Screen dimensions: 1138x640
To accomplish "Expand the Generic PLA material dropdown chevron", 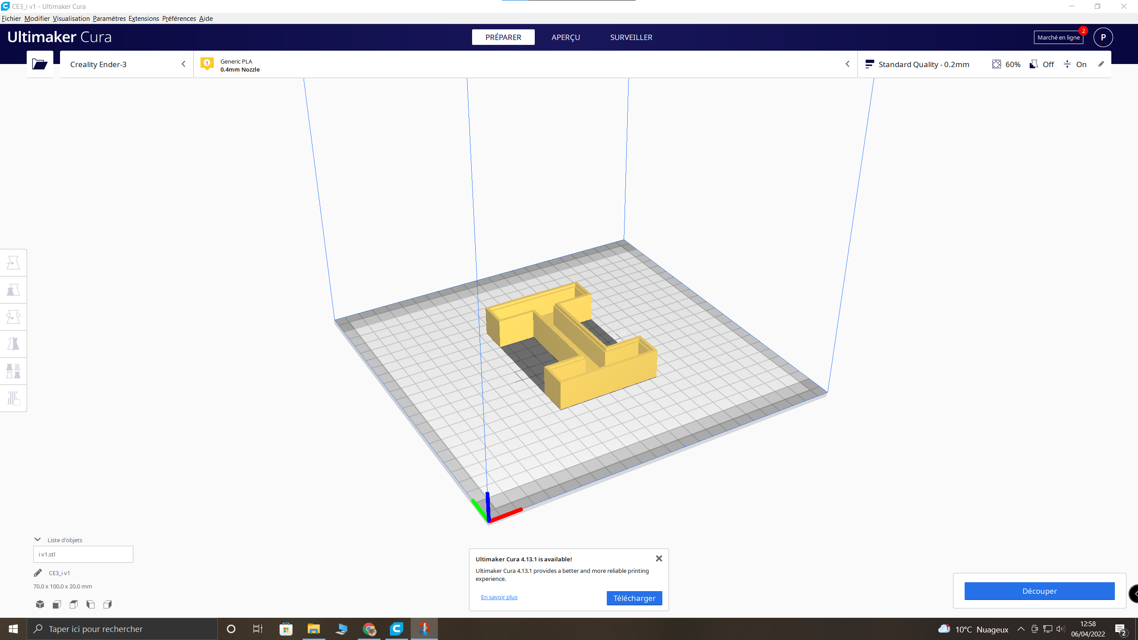I will 847,64.
